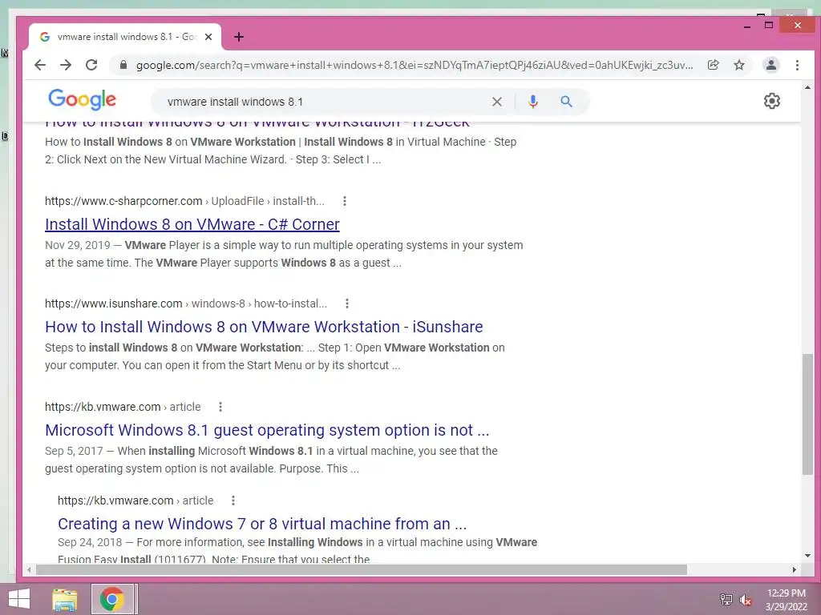Open options for c-sharpcorner result
821x615 pixels.
coord(345,201)
